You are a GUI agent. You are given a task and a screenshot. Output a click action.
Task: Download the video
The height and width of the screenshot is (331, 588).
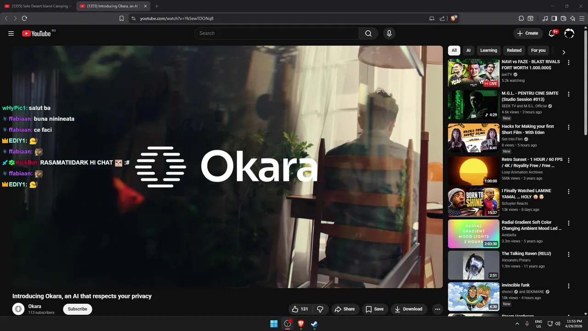click(409, 309)
